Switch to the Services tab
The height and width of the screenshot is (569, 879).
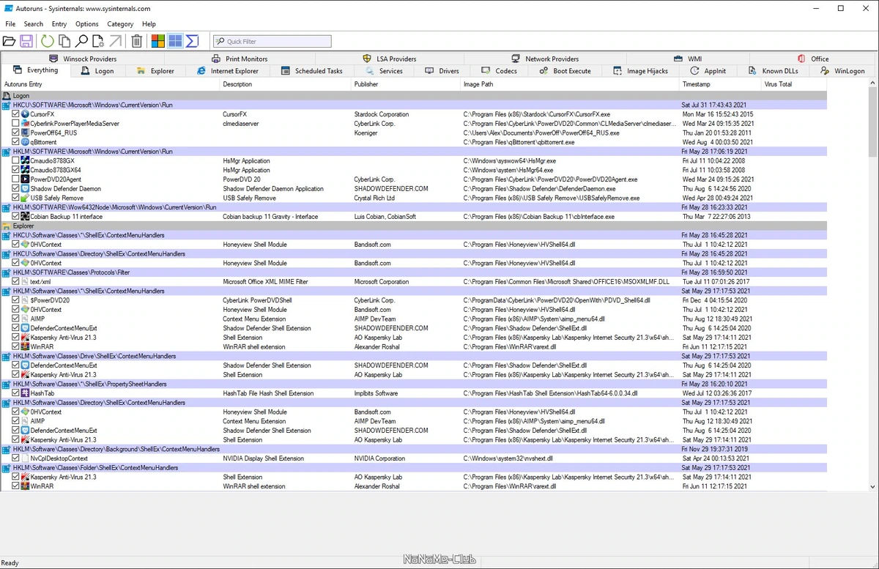pyautogui.click(x=384, y=71)
